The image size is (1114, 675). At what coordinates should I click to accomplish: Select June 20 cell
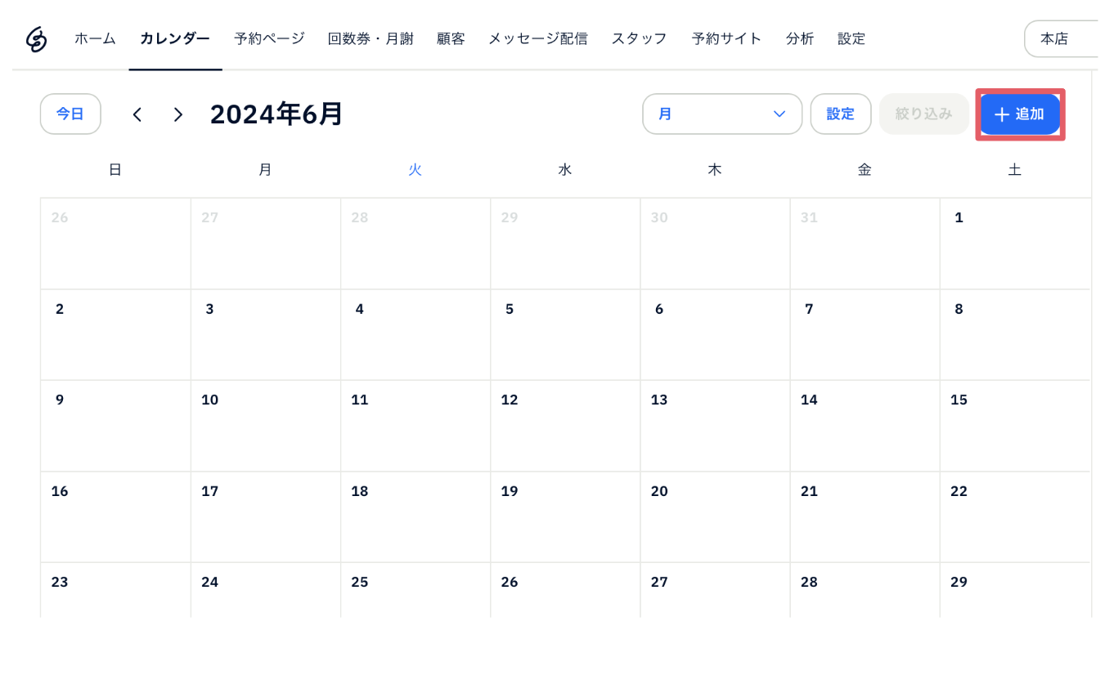pyautogui.click(x=715, y=517)
